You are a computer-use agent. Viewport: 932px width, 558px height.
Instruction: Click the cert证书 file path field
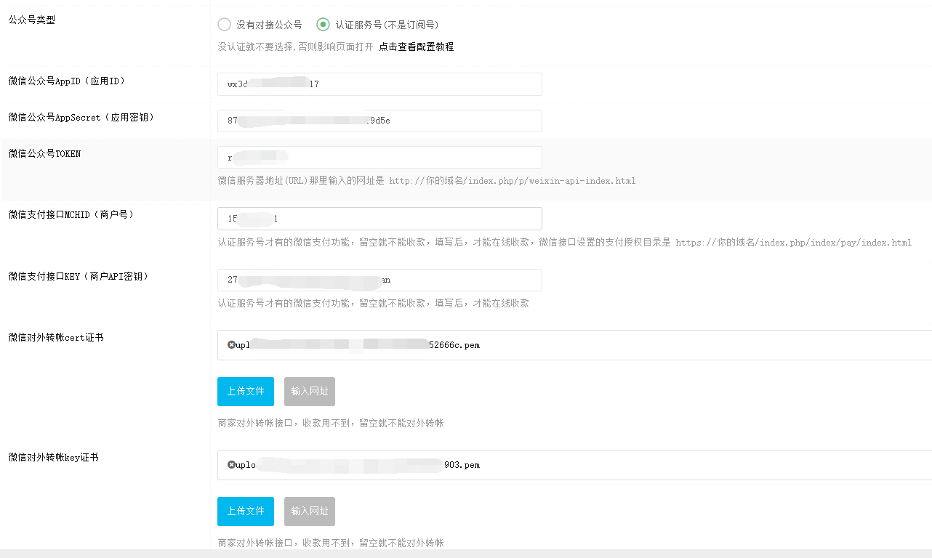point(574,345)
